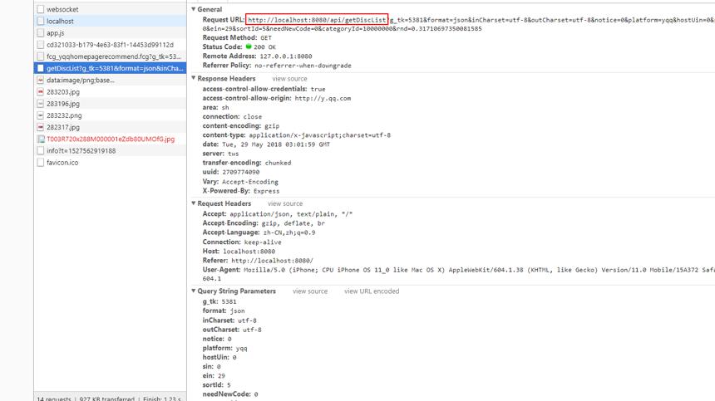This screenshot has height=401, width=715.
Task: Select the localhost request row
Action: 110,21
